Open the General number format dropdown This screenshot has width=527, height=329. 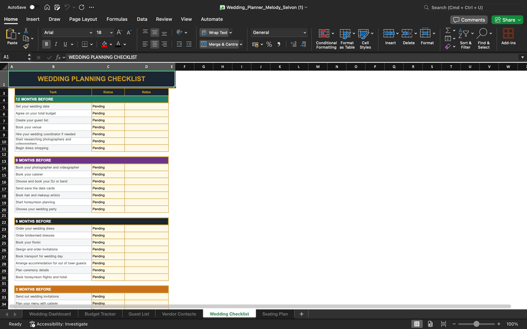coord(279,32)
